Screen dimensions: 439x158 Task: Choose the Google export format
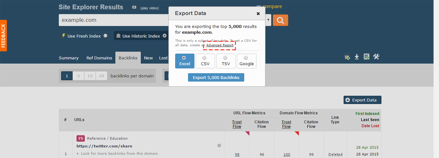click(x=247, y=61)
